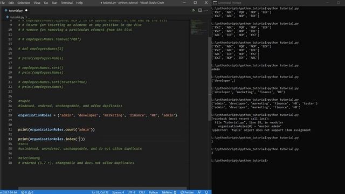Maximize the Visual Studio Code window
The image size is (345, 194).
[195, 3]
